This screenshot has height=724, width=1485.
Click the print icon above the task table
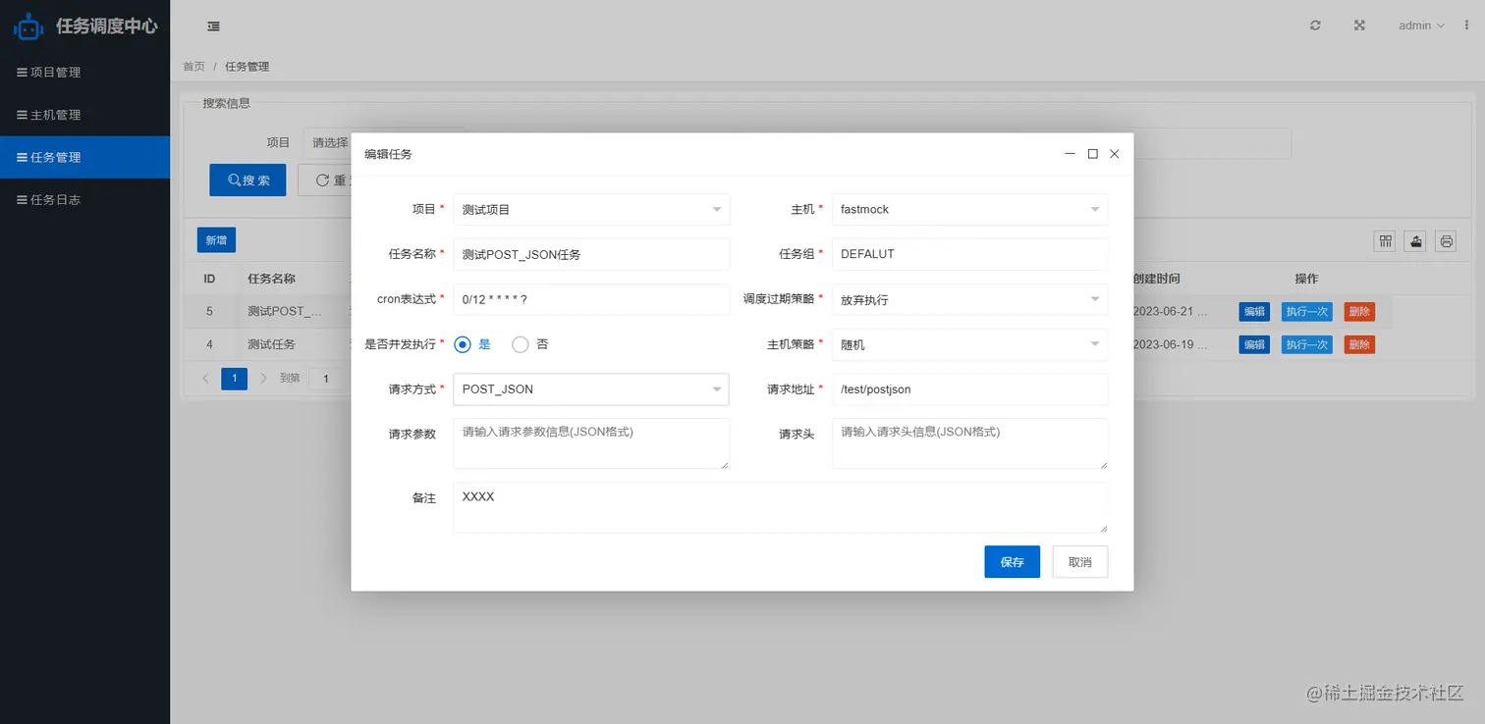[x=1445, y=240]
